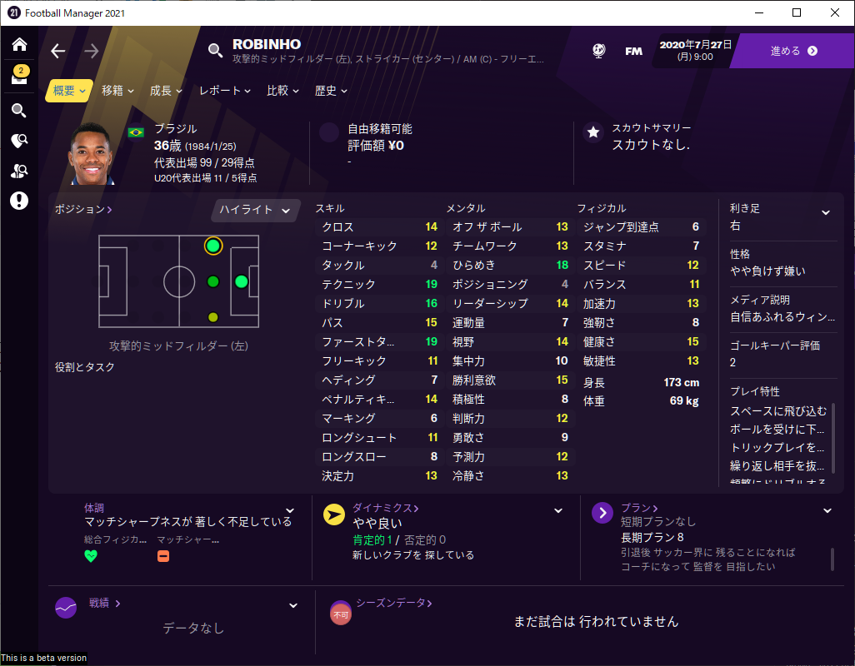Click Robinho's player portrait
The width and height of the screenshot is (855, 666).
coord(92,153)
